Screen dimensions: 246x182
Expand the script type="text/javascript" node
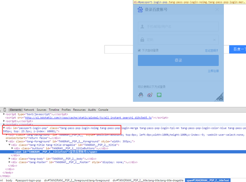pos(4,114)
